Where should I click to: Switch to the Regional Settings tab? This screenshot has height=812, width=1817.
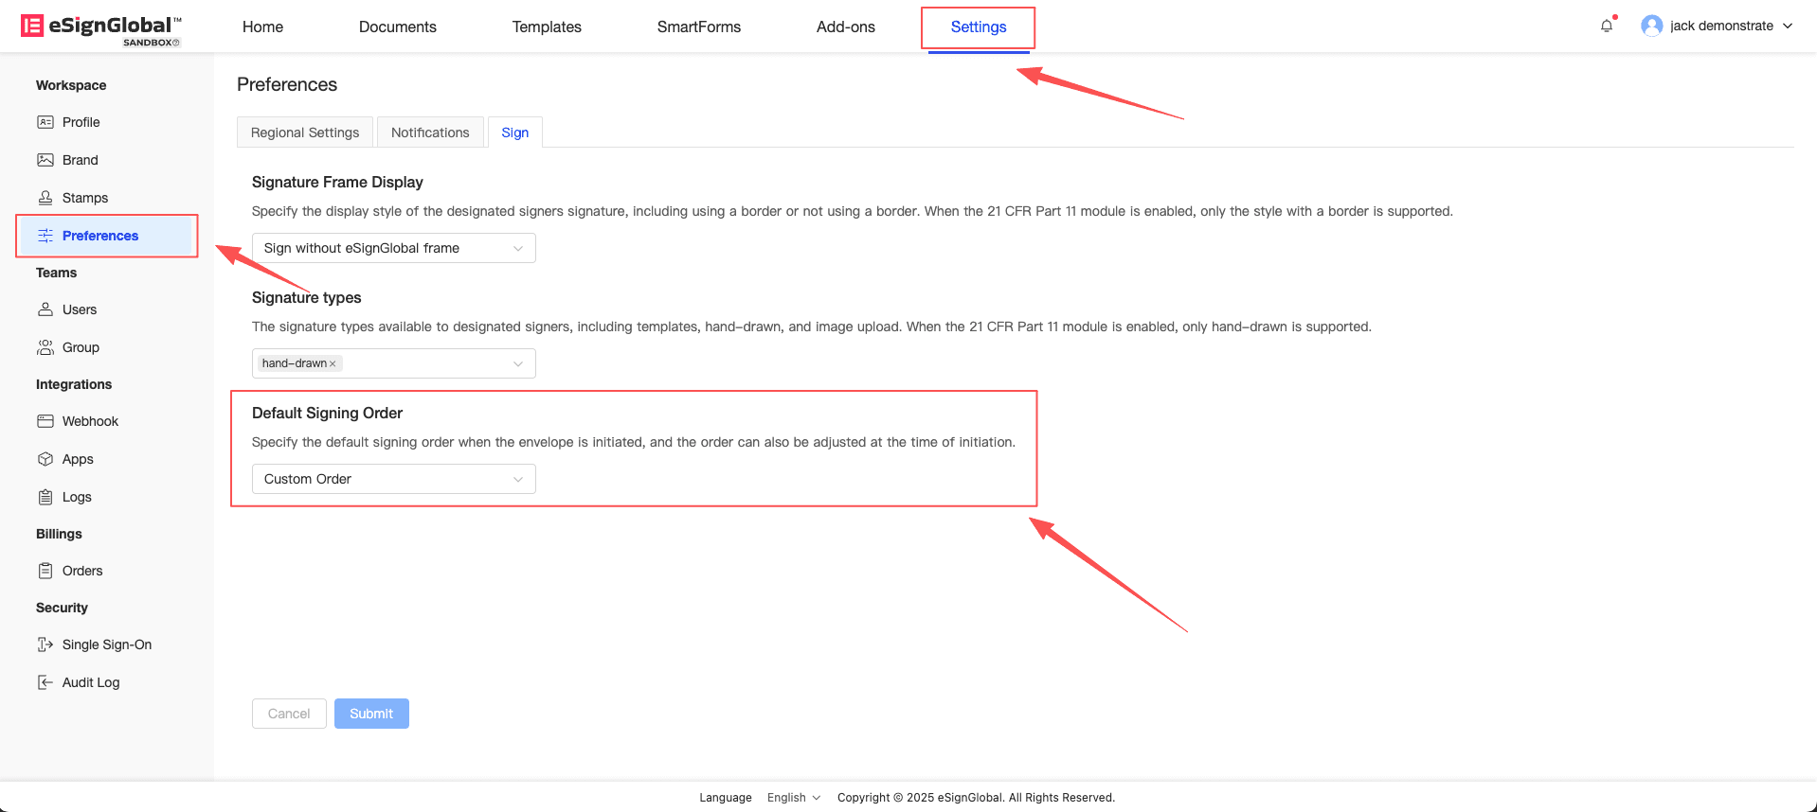(305, 132)
